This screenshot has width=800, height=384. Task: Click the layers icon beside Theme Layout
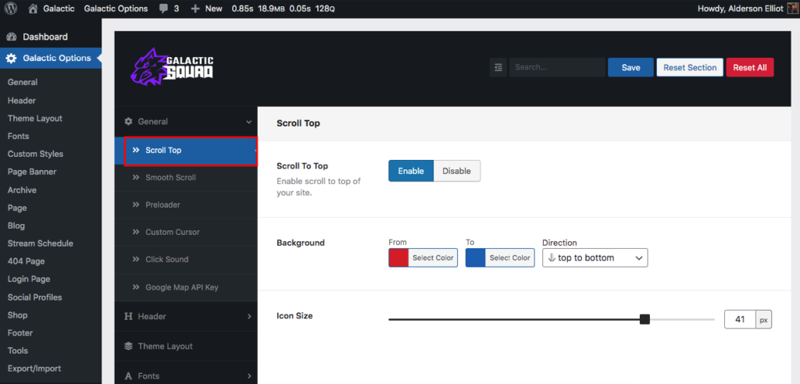click(129, 347)
